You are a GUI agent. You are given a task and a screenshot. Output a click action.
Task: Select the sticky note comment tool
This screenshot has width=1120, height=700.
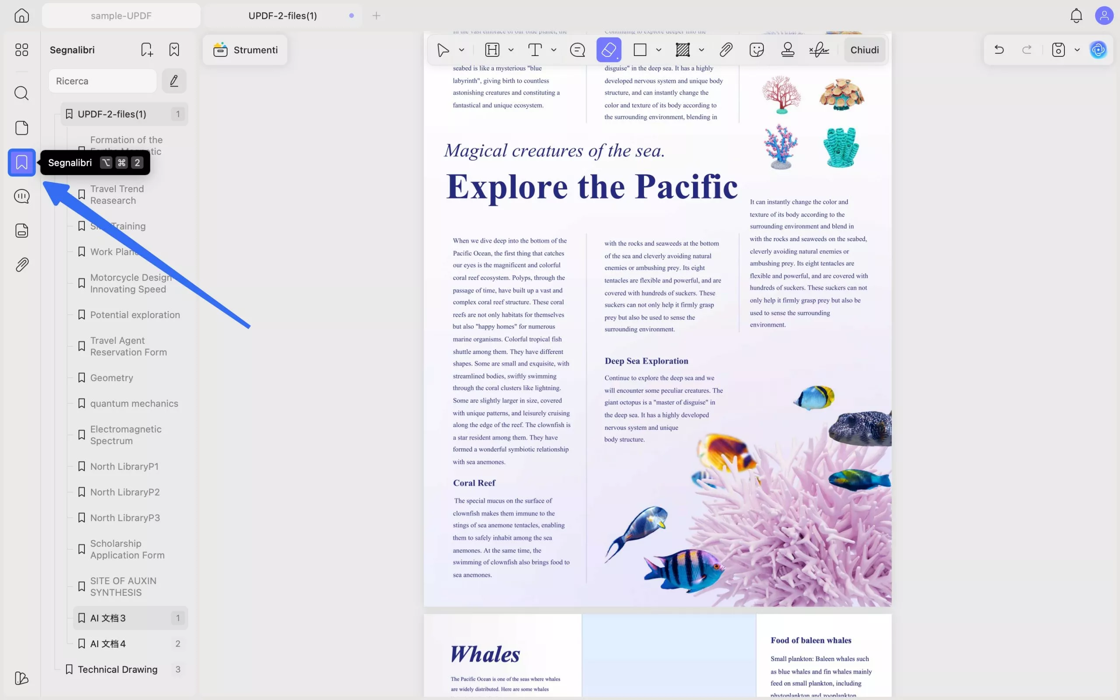click(577, 49)
